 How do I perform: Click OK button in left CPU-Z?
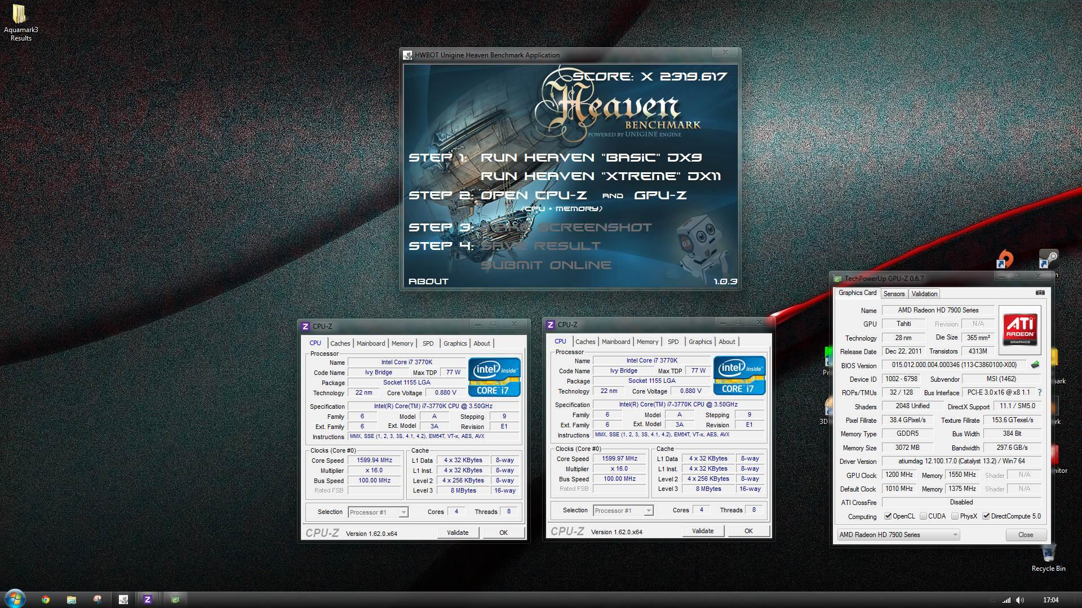pos(503,532)
